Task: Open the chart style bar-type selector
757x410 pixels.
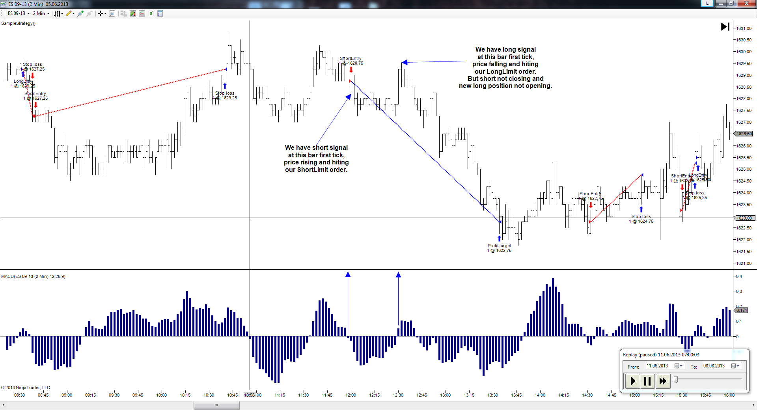Action: click(x=58, y=13)
